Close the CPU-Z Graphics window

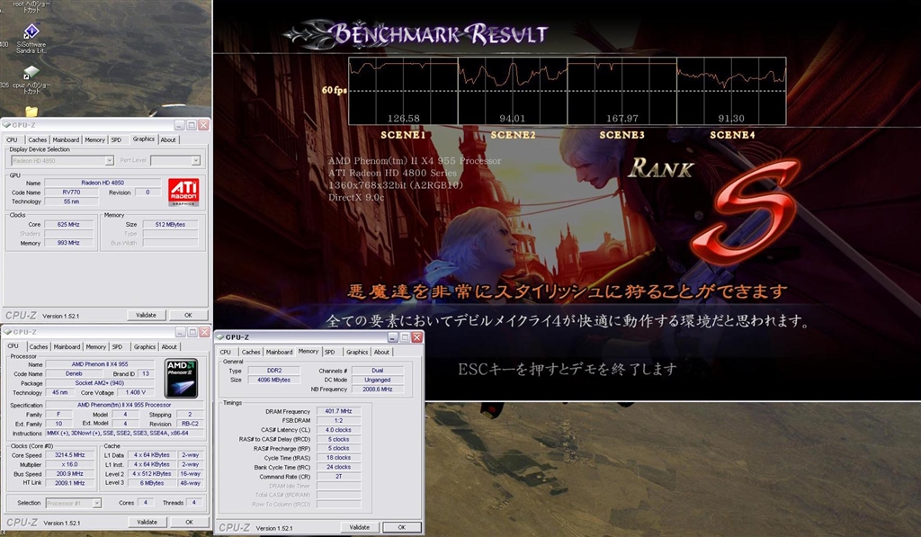tap(203, 125)
